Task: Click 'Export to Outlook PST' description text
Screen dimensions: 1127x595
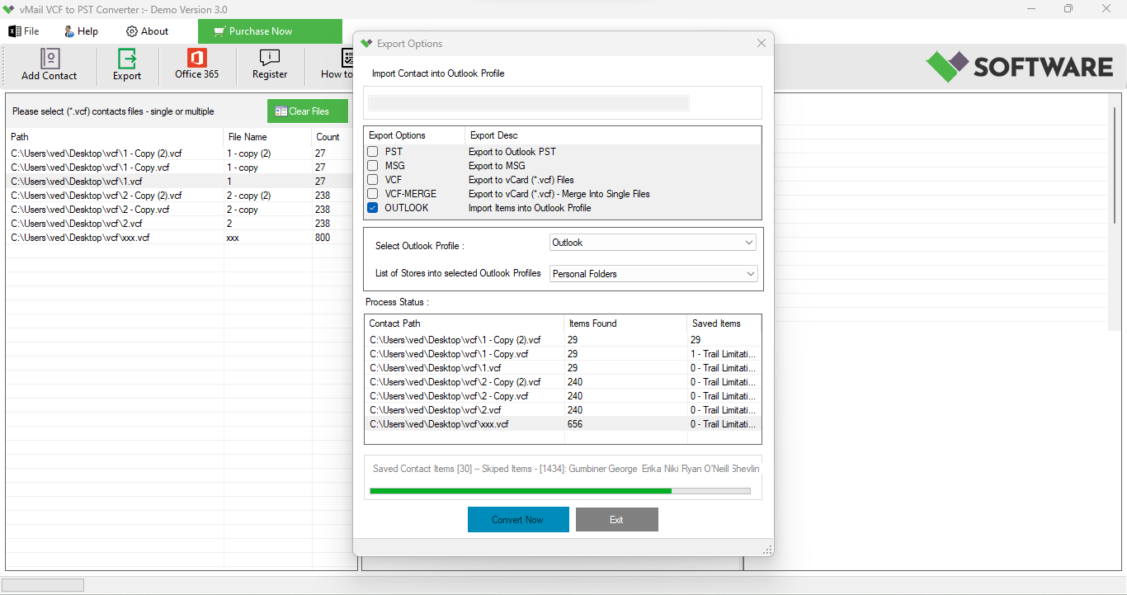Action: 512,152
